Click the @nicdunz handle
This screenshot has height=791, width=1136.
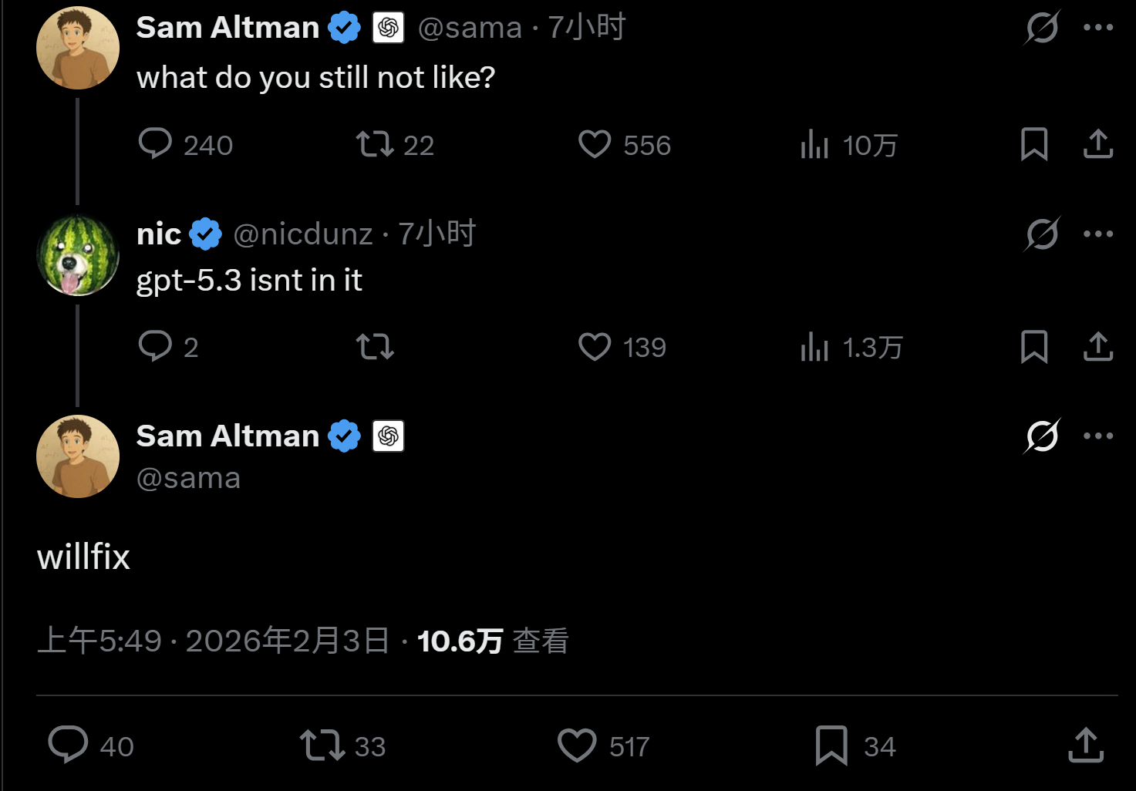[302, 233]
